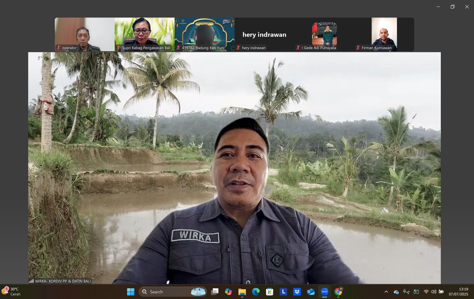Open Copilot taskbar icon
Screen dimensions: 474x299
pyautogui.click(x=228, y=292)
